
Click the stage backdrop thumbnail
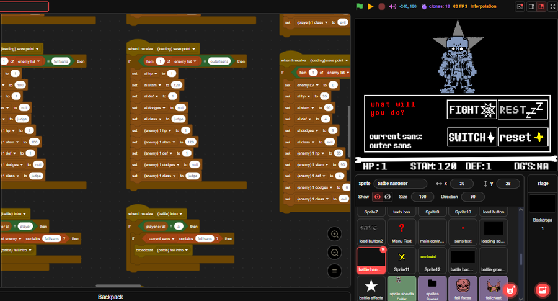pos(542,204)
